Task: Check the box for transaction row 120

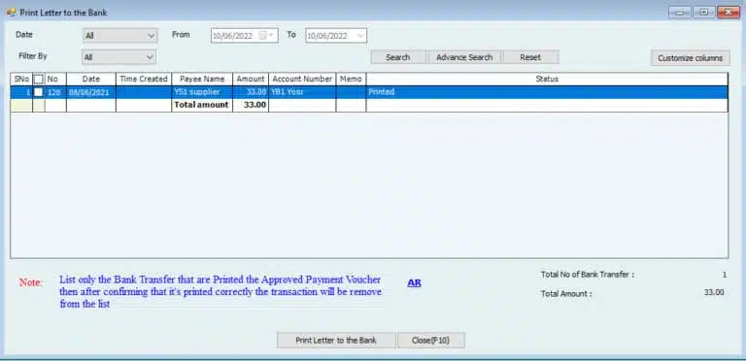Action: [x=39, y=92]
